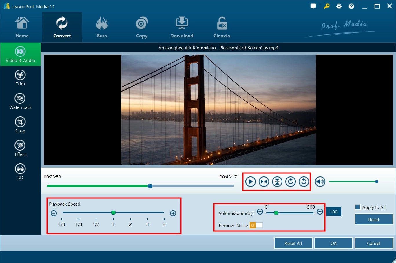Mute the preview audio speaker

320,182
